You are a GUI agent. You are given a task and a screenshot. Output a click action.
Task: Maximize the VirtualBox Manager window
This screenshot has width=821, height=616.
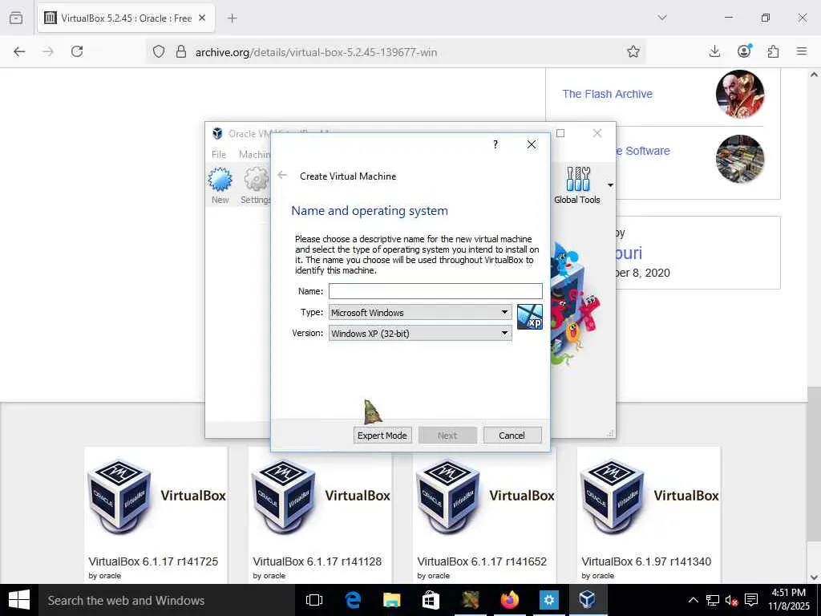(x=560, y=133)
